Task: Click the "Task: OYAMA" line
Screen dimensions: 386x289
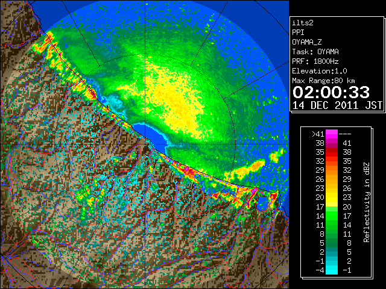Action: 315,52
